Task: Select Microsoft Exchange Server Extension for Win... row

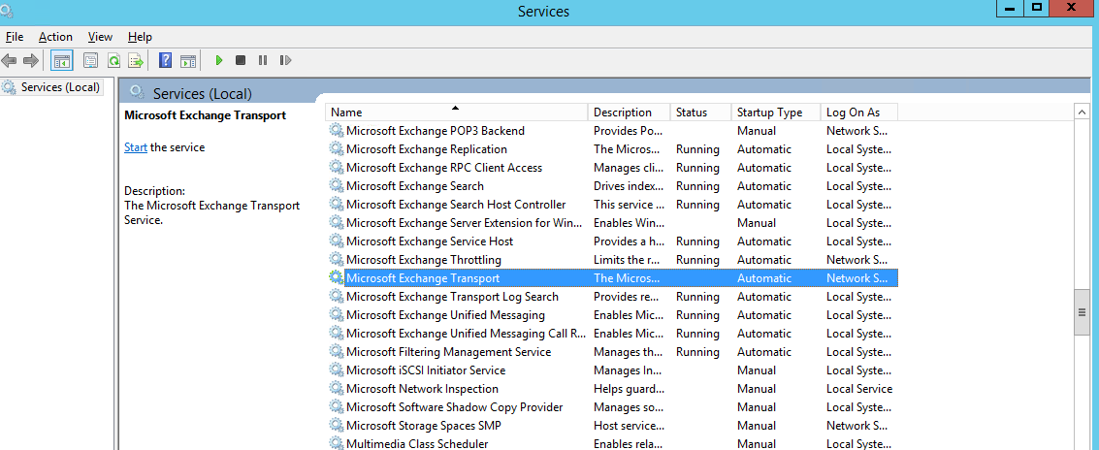Action: [x=464, y=223]
